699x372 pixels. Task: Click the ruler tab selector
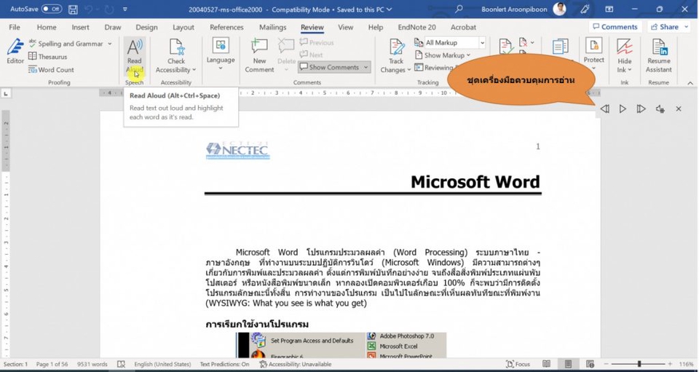6,94
